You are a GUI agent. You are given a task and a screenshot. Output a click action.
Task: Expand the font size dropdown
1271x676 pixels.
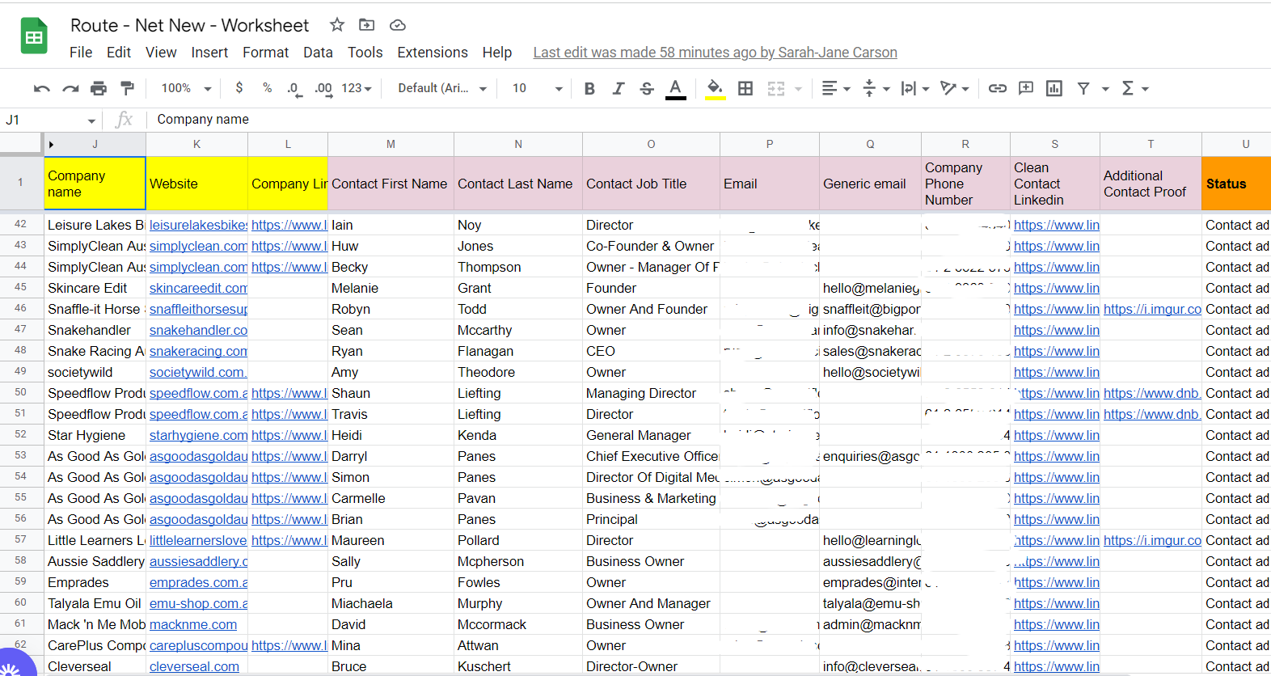536,88
